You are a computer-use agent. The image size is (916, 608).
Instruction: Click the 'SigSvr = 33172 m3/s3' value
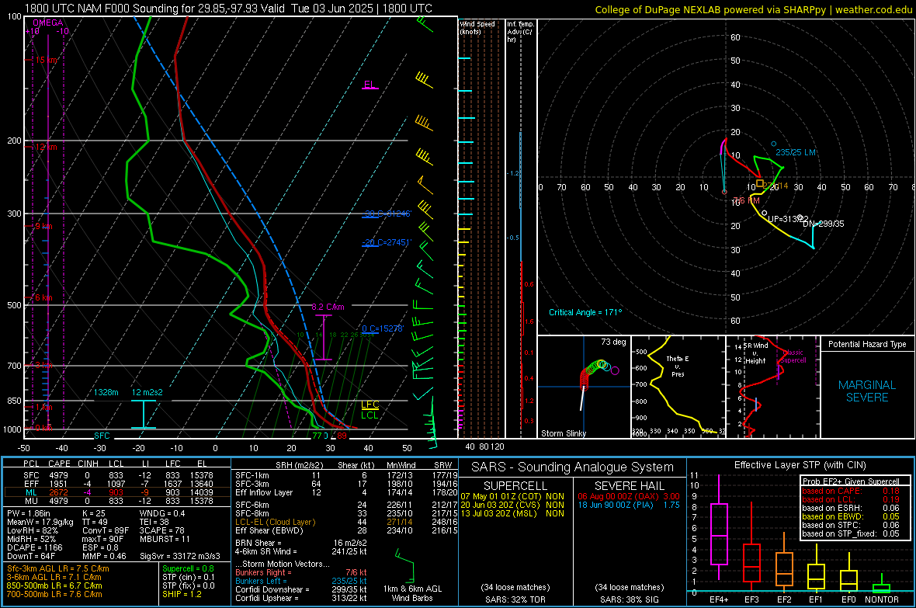180,556
